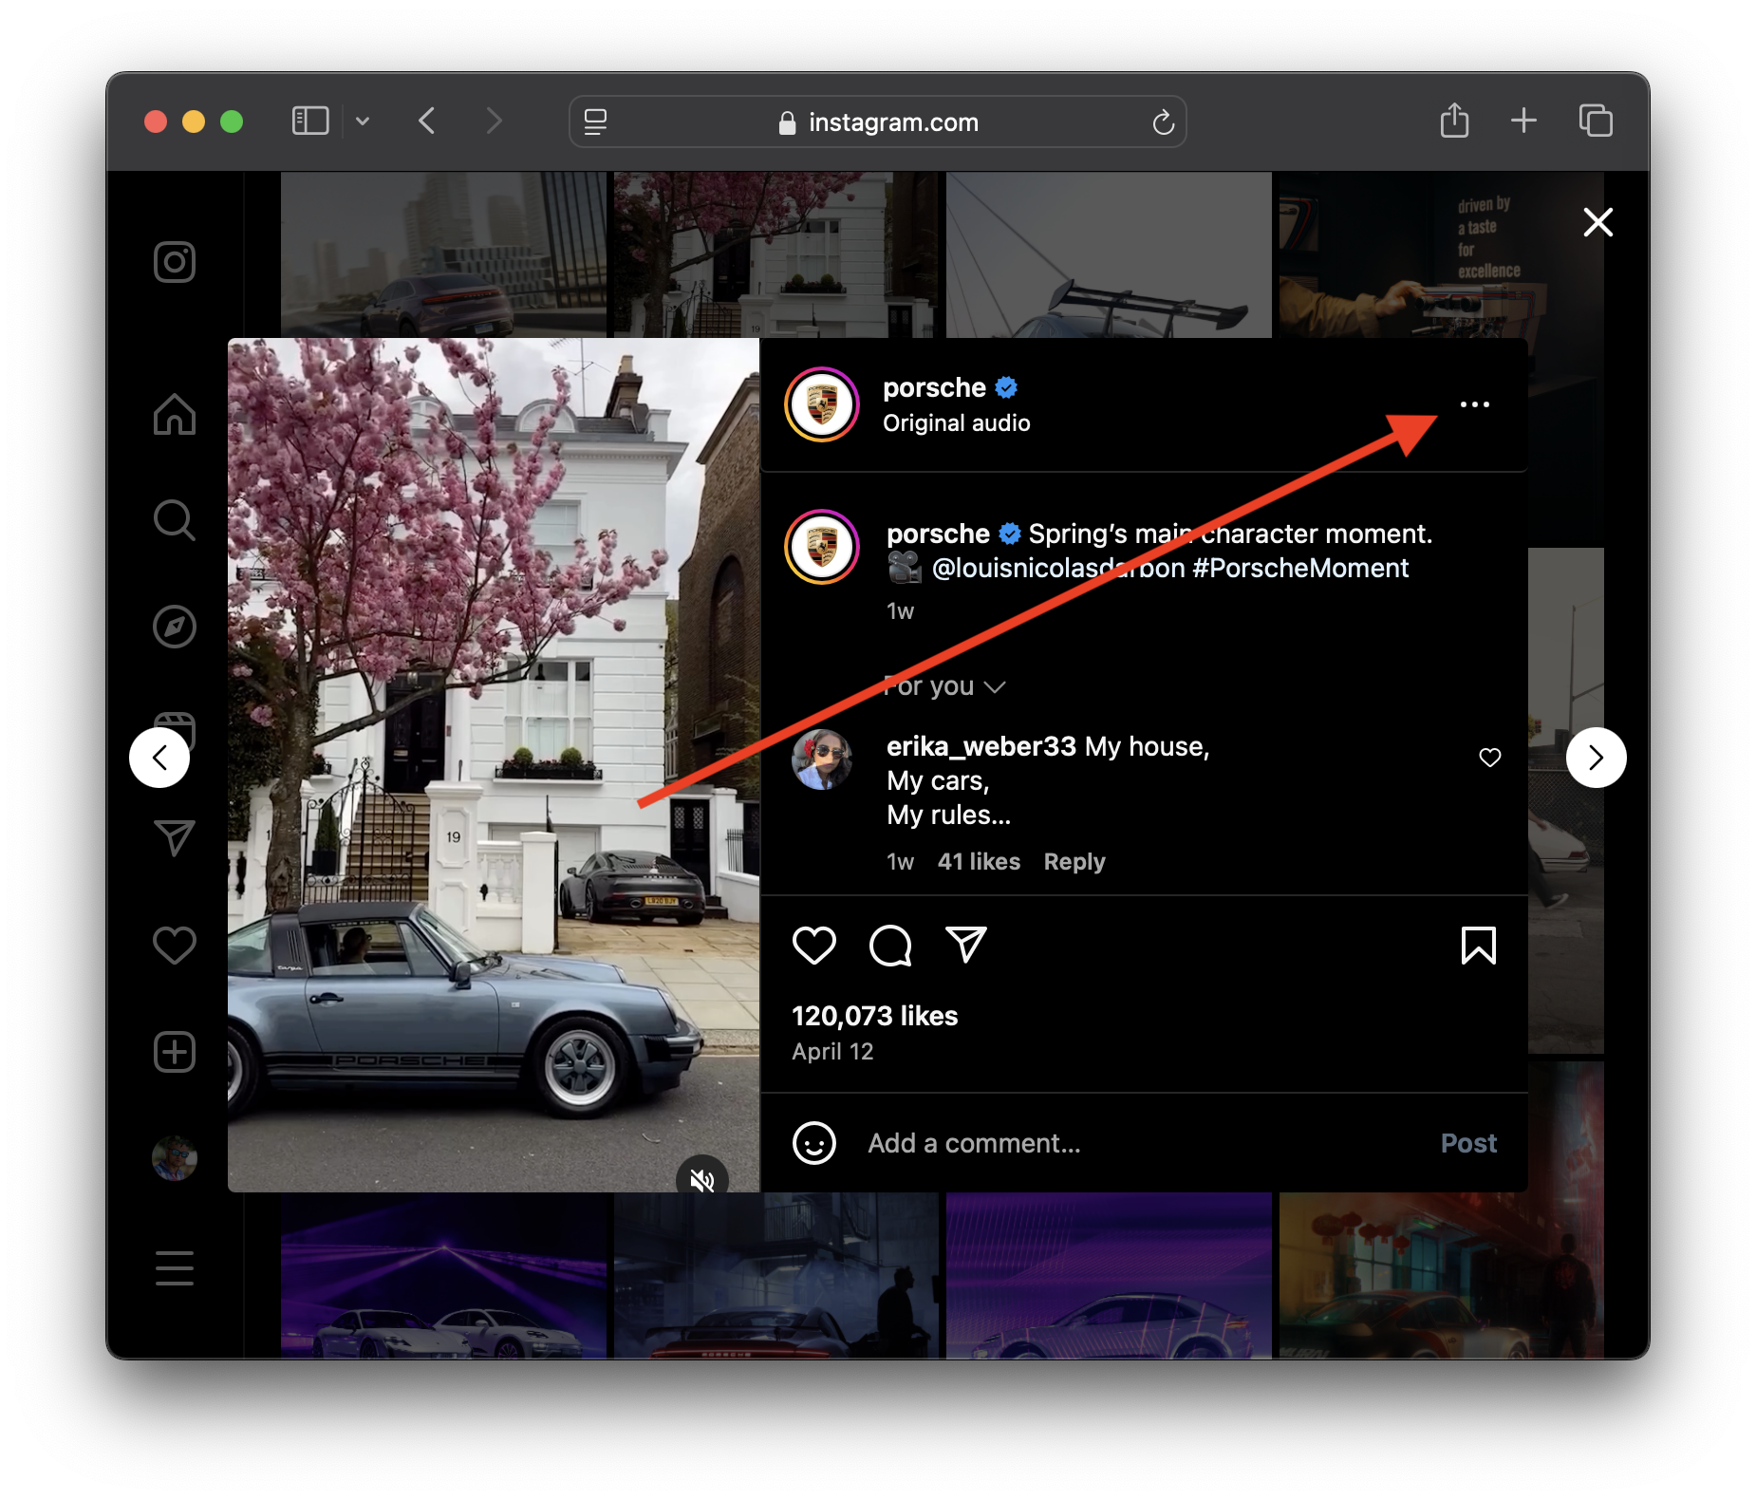
Task: Click into Add a comment field
Action: pyautogui.click(x=1139, y=1143)
